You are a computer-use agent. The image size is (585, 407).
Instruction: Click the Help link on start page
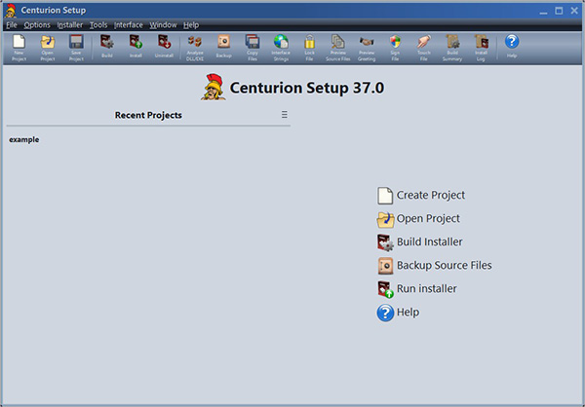coord(398,313)
